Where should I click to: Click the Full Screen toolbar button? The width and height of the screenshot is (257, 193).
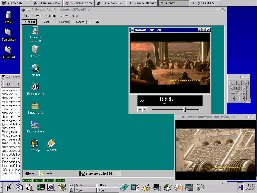(x=62, y=22)
